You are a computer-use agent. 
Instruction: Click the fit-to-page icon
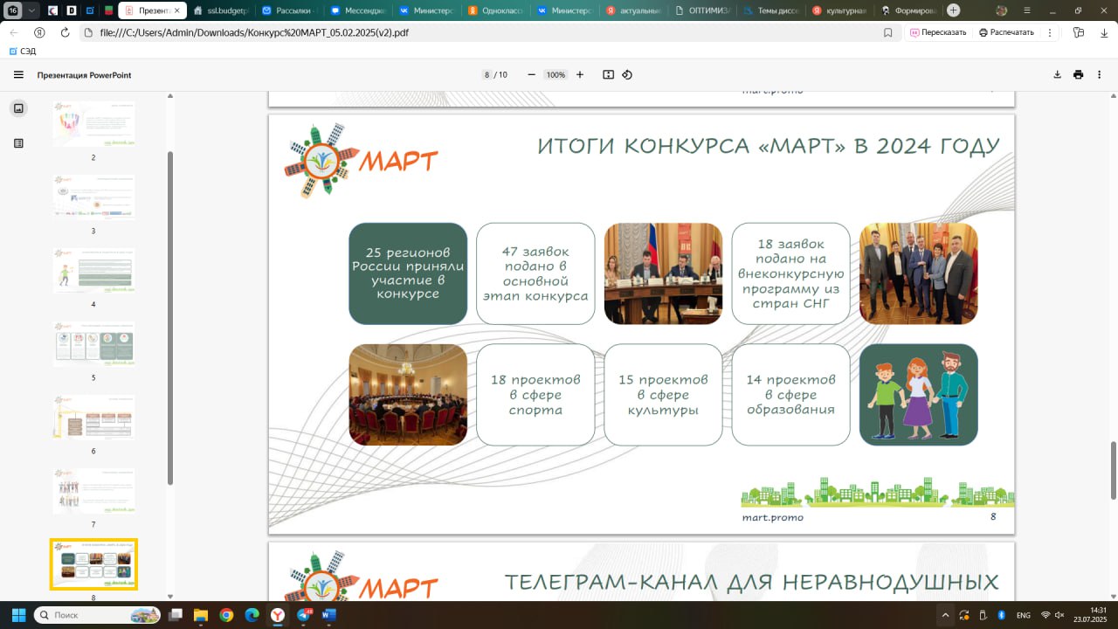(x=609, y=75)
